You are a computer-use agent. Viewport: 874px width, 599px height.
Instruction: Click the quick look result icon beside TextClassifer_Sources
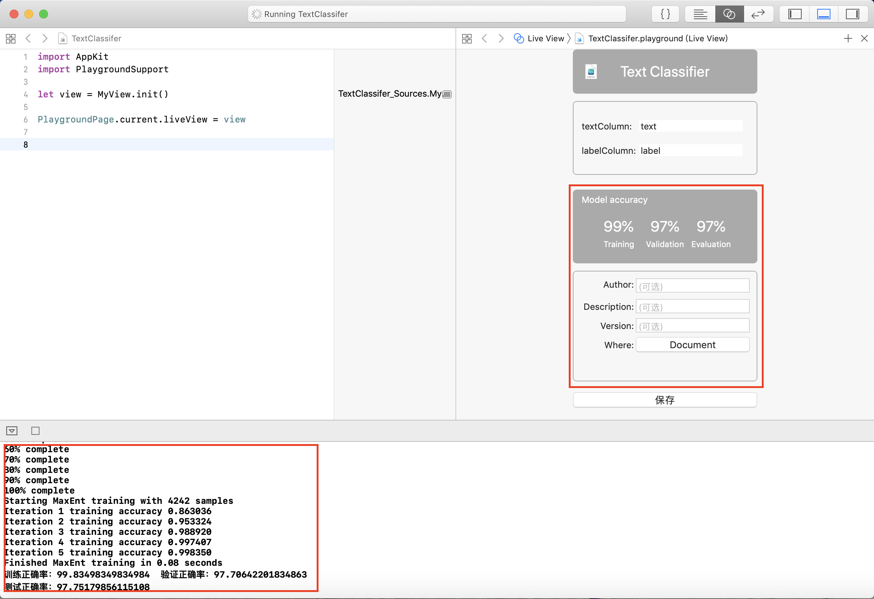point(447,94)
